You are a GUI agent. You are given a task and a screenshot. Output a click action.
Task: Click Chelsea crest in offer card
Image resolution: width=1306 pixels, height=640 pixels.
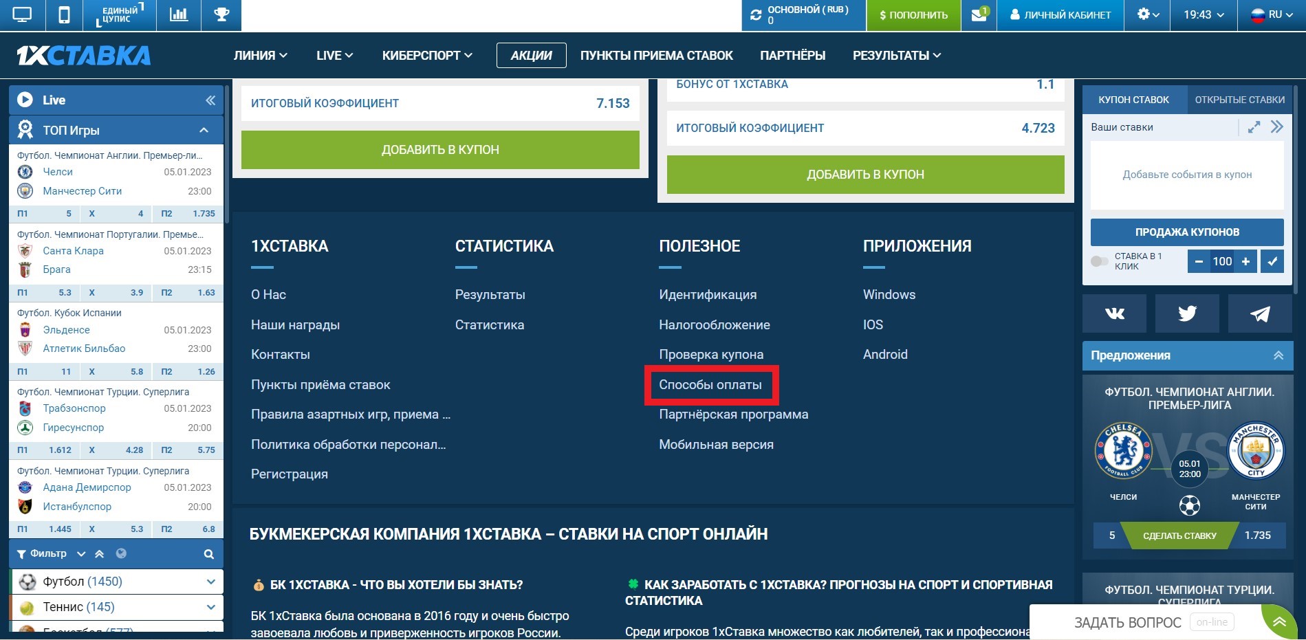(x=1123, y=451)
